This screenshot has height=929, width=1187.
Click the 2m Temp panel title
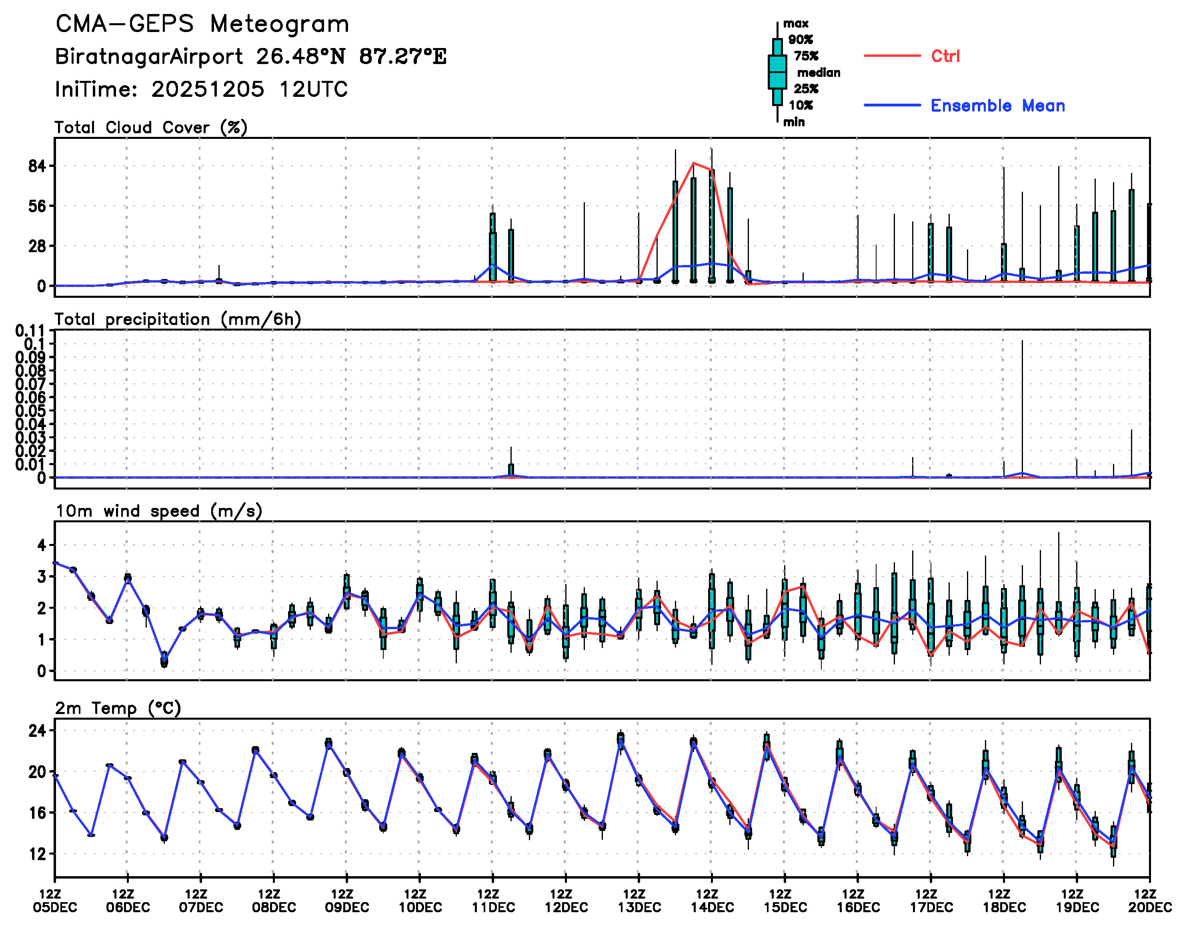pyautogui.click(x=118, y=708)
